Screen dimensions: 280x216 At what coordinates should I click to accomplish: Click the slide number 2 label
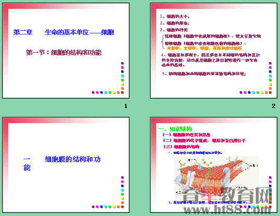[274, 106]
